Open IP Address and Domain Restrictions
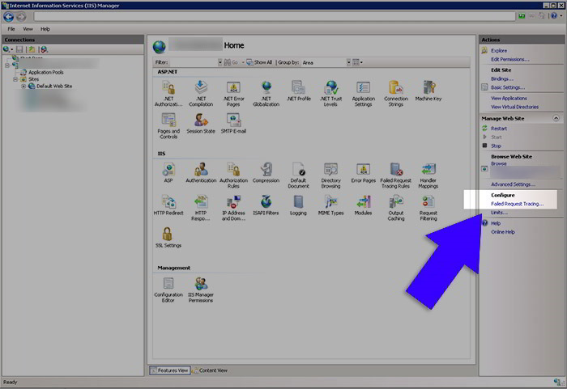Screen dimensions: 567x389 click(233, 207)
